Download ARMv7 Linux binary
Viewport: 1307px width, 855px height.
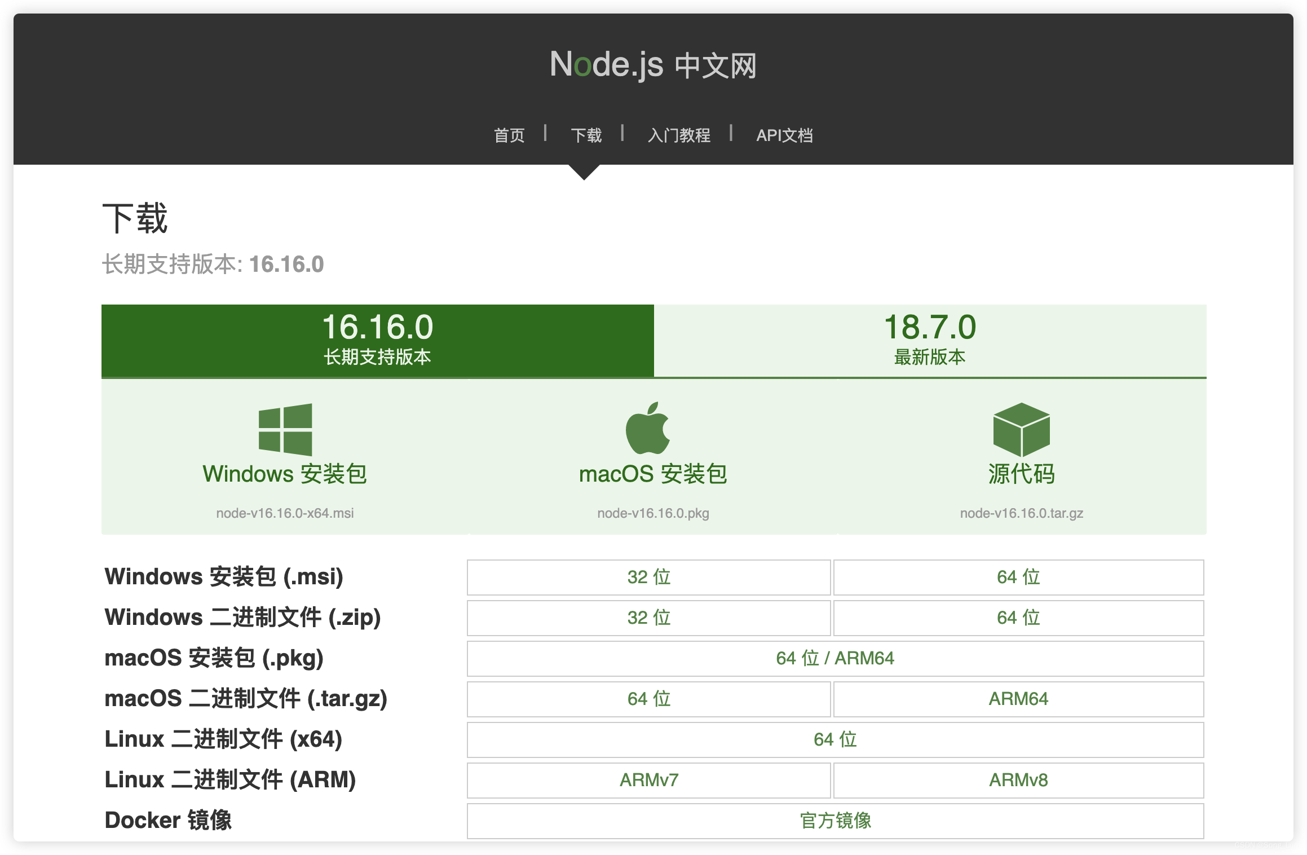coord(649,780)
